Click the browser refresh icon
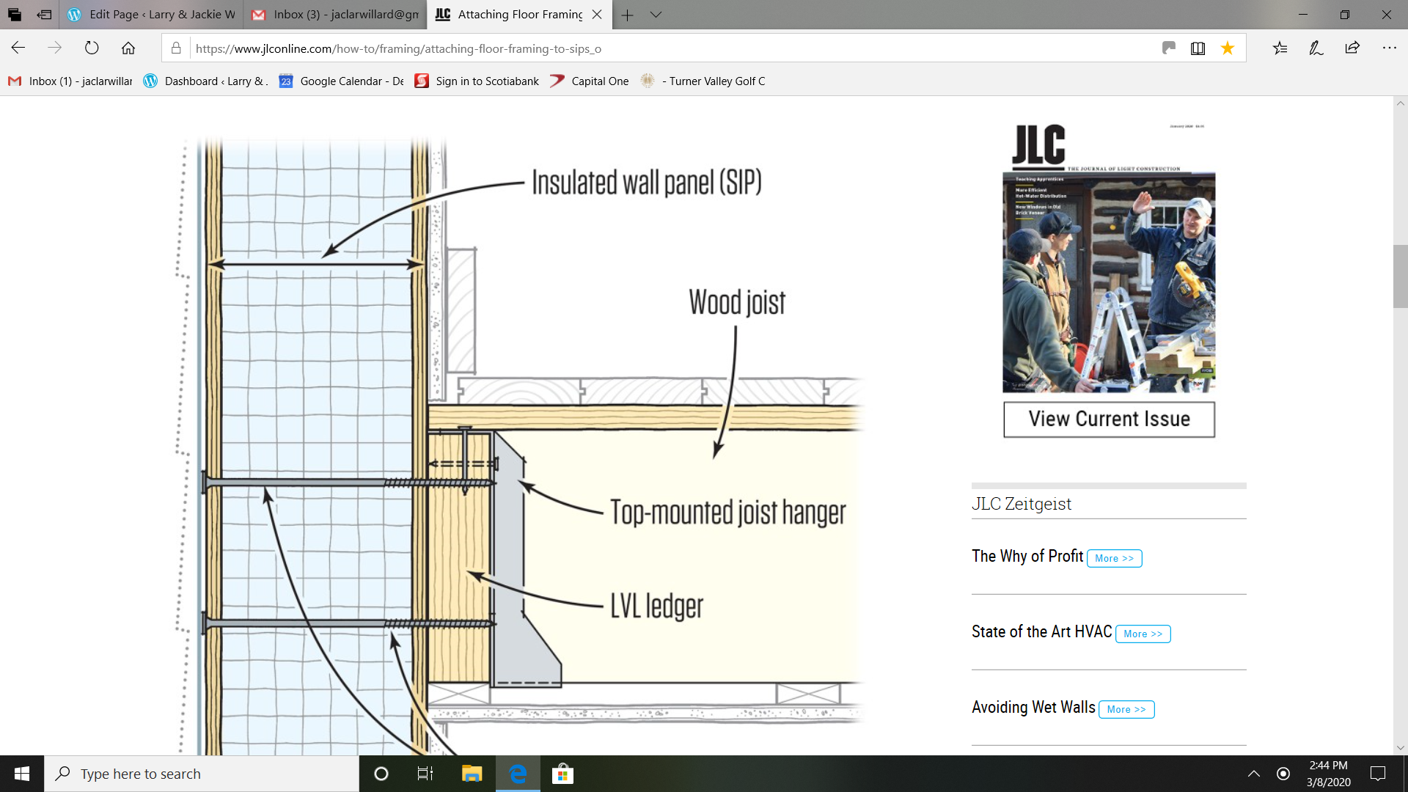Screen dimensions: 1408x792 (x=92, y=48)
